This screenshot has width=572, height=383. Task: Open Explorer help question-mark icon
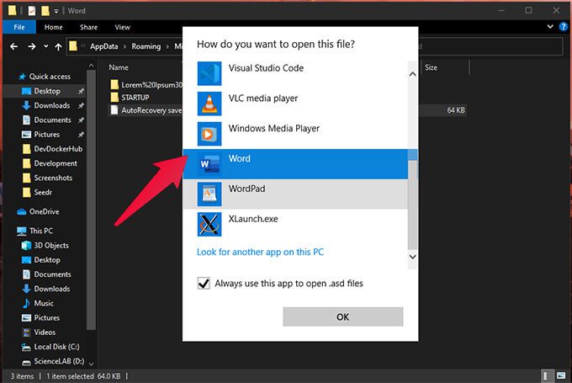point(564,27)
